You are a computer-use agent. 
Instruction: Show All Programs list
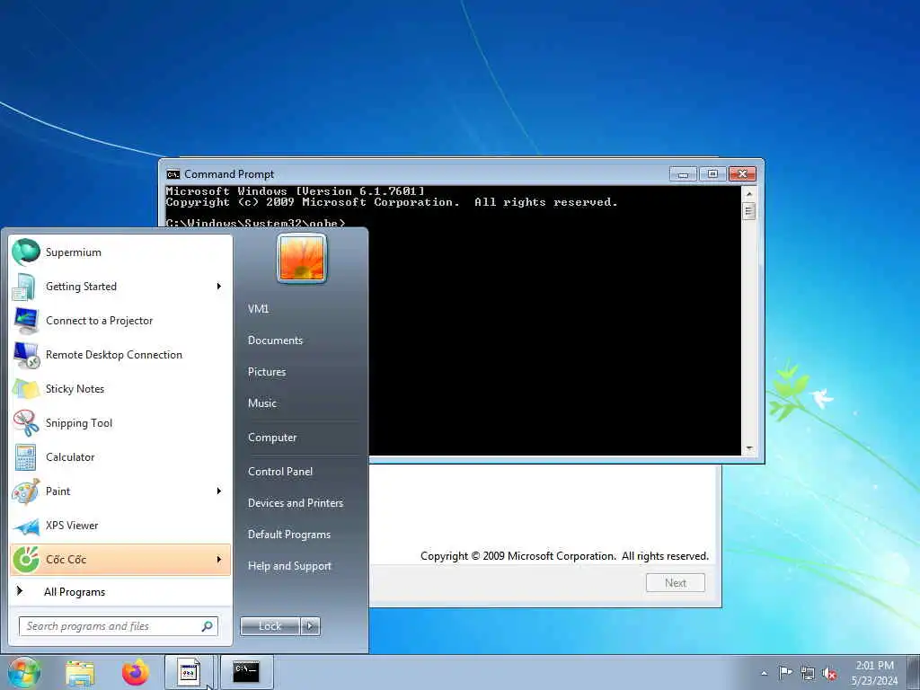pyautogui.click(x=120, y=591)
